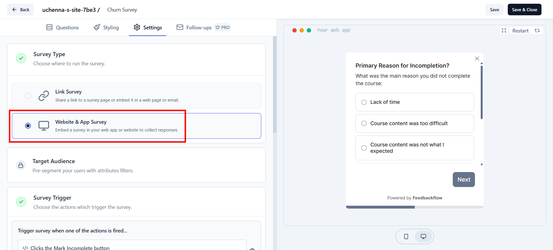Select Course content was too difficult option
This screenshot has height=250, width=553.
[x=415, y=123]
